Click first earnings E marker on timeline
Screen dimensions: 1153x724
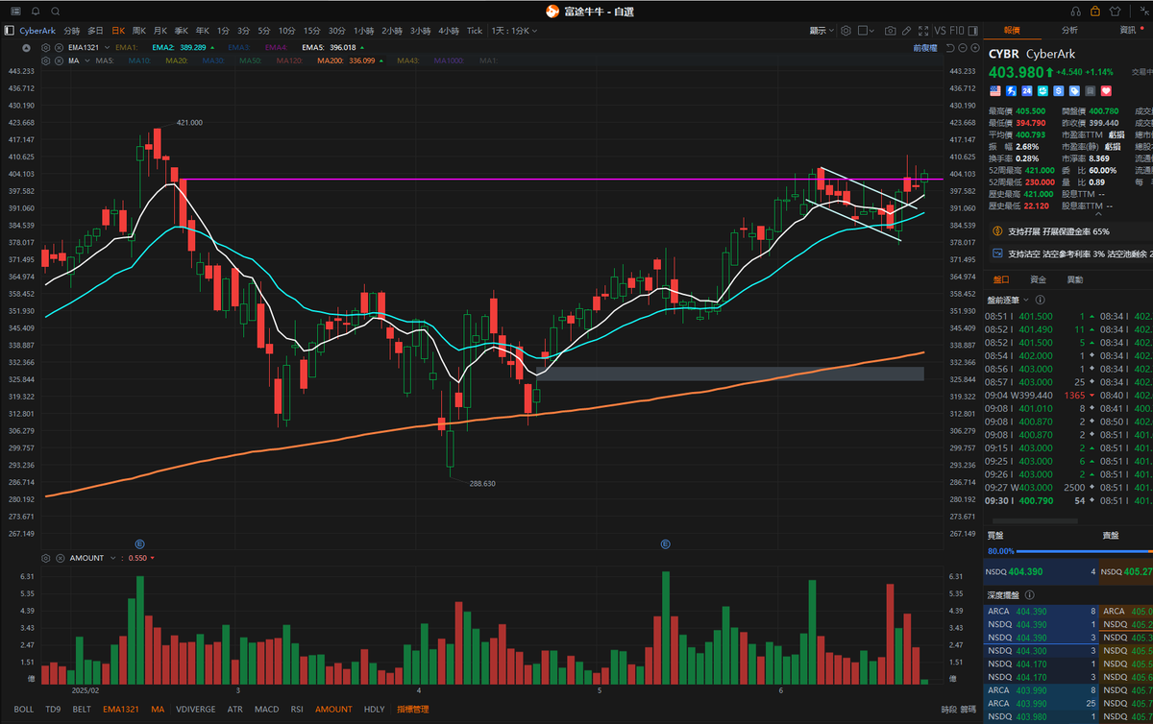pos(140,544)
